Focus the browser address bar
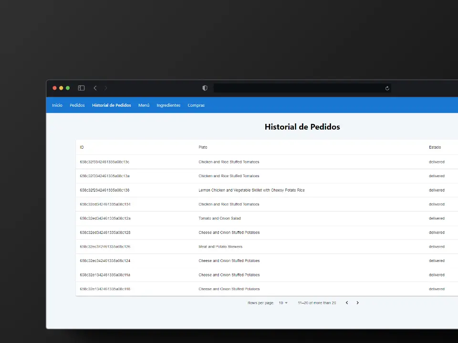This screenshot has height=343, width=458. tap(302, 88)
